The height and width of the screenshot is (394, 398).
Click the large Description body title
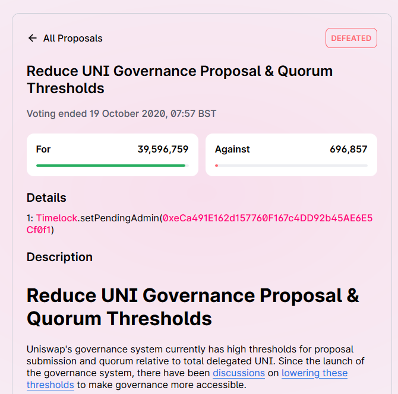point(193,307)
